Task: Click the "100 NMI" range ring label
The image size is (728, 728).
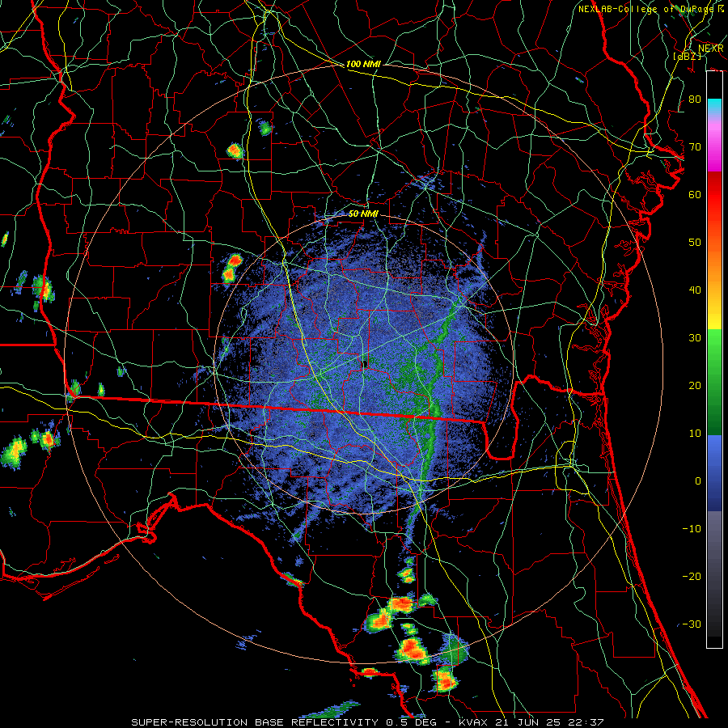Action: click(363, 64)
